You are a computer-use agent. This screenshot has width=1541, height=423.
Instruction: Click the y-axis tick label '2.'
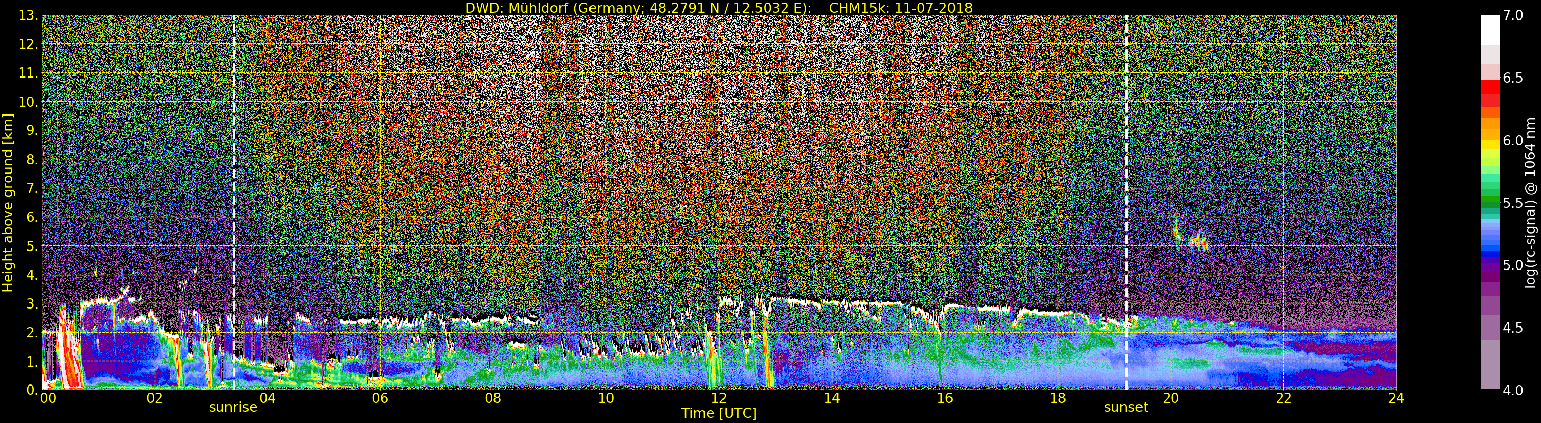[32, 332]
